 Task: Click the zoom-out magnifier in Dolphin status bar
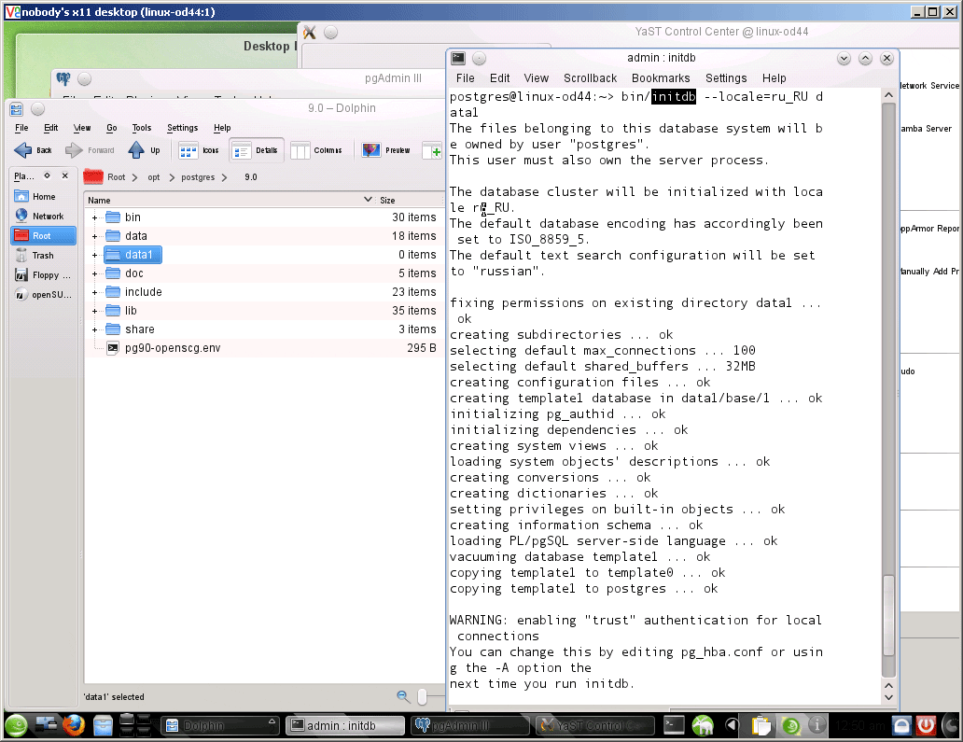[403, 696]
